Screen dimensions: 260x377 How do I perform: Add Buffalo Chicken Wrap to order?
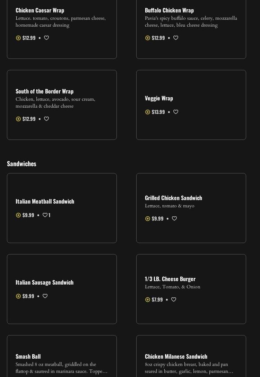148,38
